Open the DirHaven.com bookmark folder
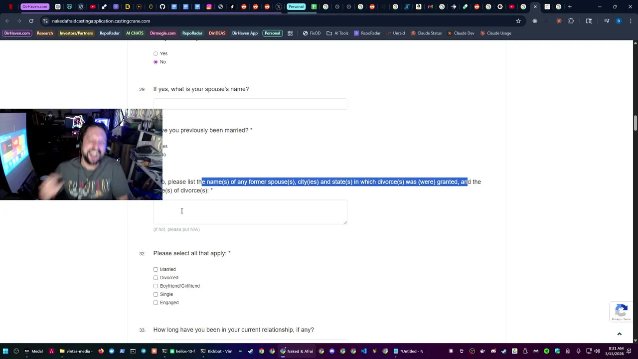This screenshot has width=638, height=359. click(x=17, y=33)
